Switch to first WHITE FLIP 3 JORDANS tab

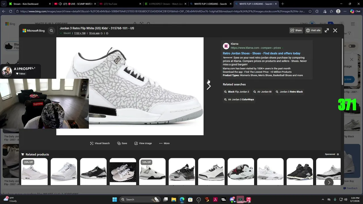tap(211, 4)
